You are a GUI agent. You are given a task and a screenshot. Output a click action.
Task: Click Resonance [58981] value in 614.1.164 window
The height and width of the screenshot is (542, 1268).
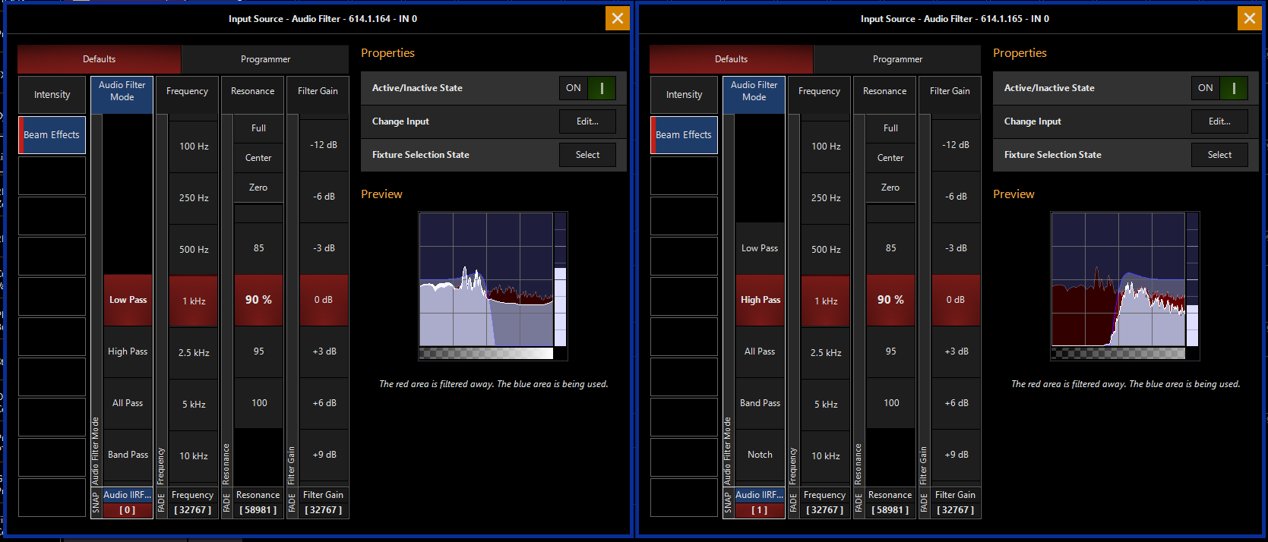258,510
